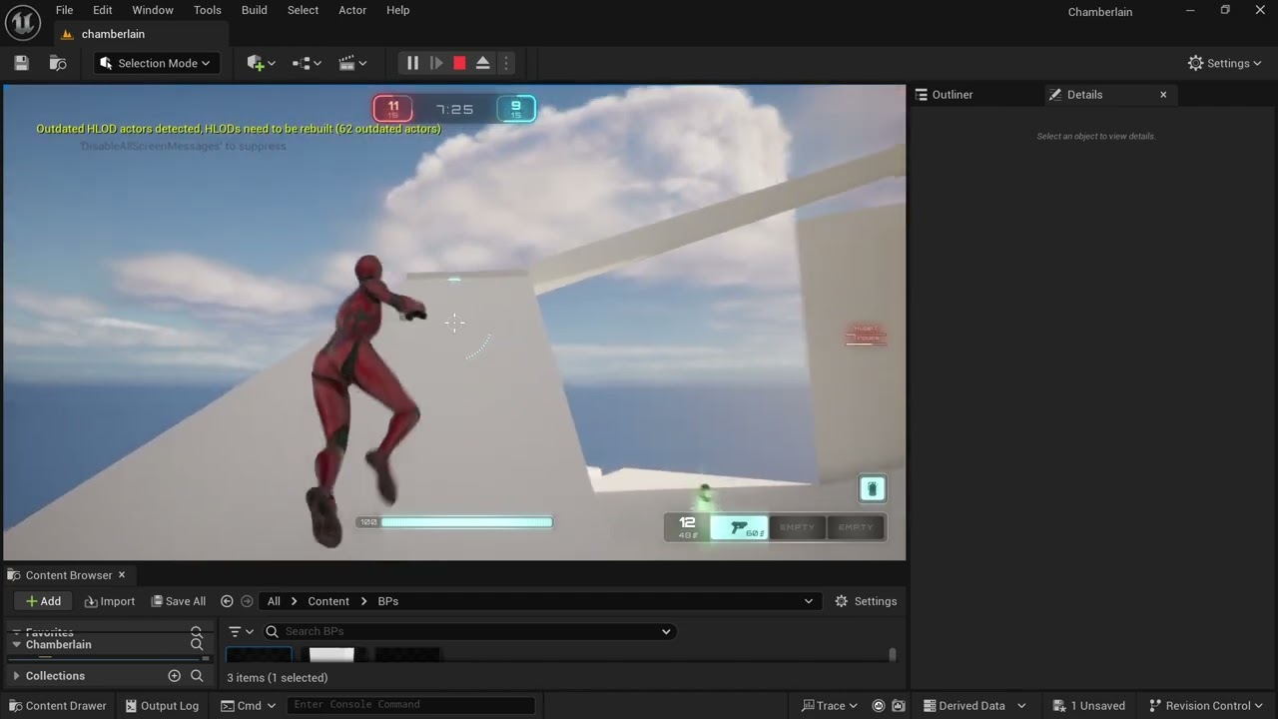Click the Save All button
1278x719 pixels.
tap(179, 601)
